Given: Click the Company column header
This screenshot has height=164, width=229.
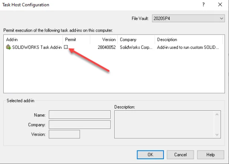Looking at the screenshot, I should pyautogui.click(x=136, y=40).
